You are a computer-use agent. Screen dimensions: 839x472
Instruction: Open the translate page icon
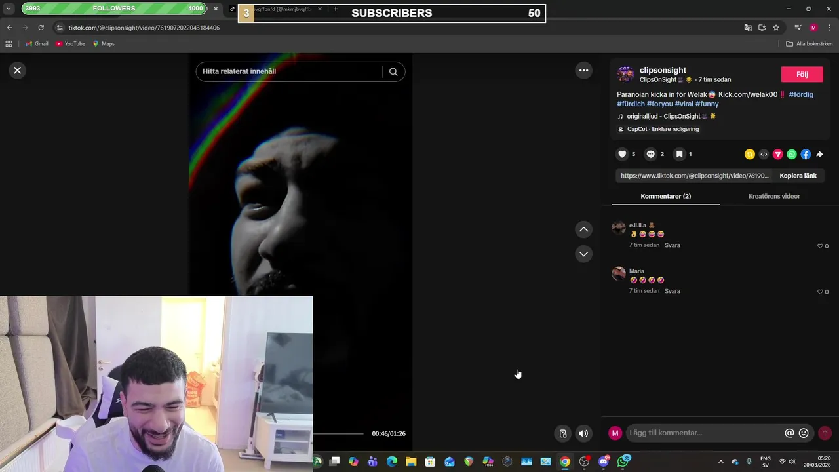click(748, 28)
